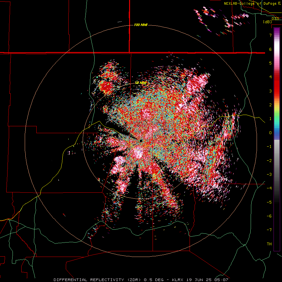The image size is (282, 282).
Task: Click the gray segment of the color bar near -2
Action: tap(277, 161)
